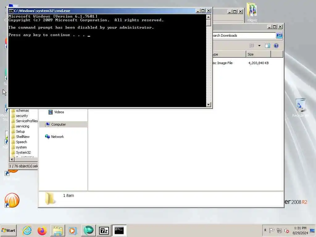This screenshot has height=237, width=316.
Task: Open Windows Explorer taskbar icon
Action: tap(58, 230)
